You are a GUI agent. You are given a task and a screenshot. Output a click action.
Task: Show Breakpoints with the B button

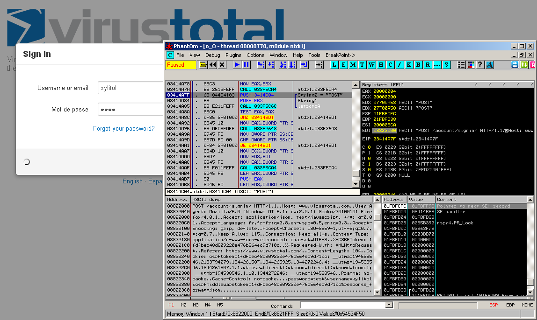(418, 65)
